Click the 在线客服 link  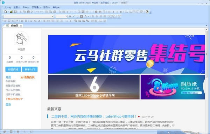point(10,81)
